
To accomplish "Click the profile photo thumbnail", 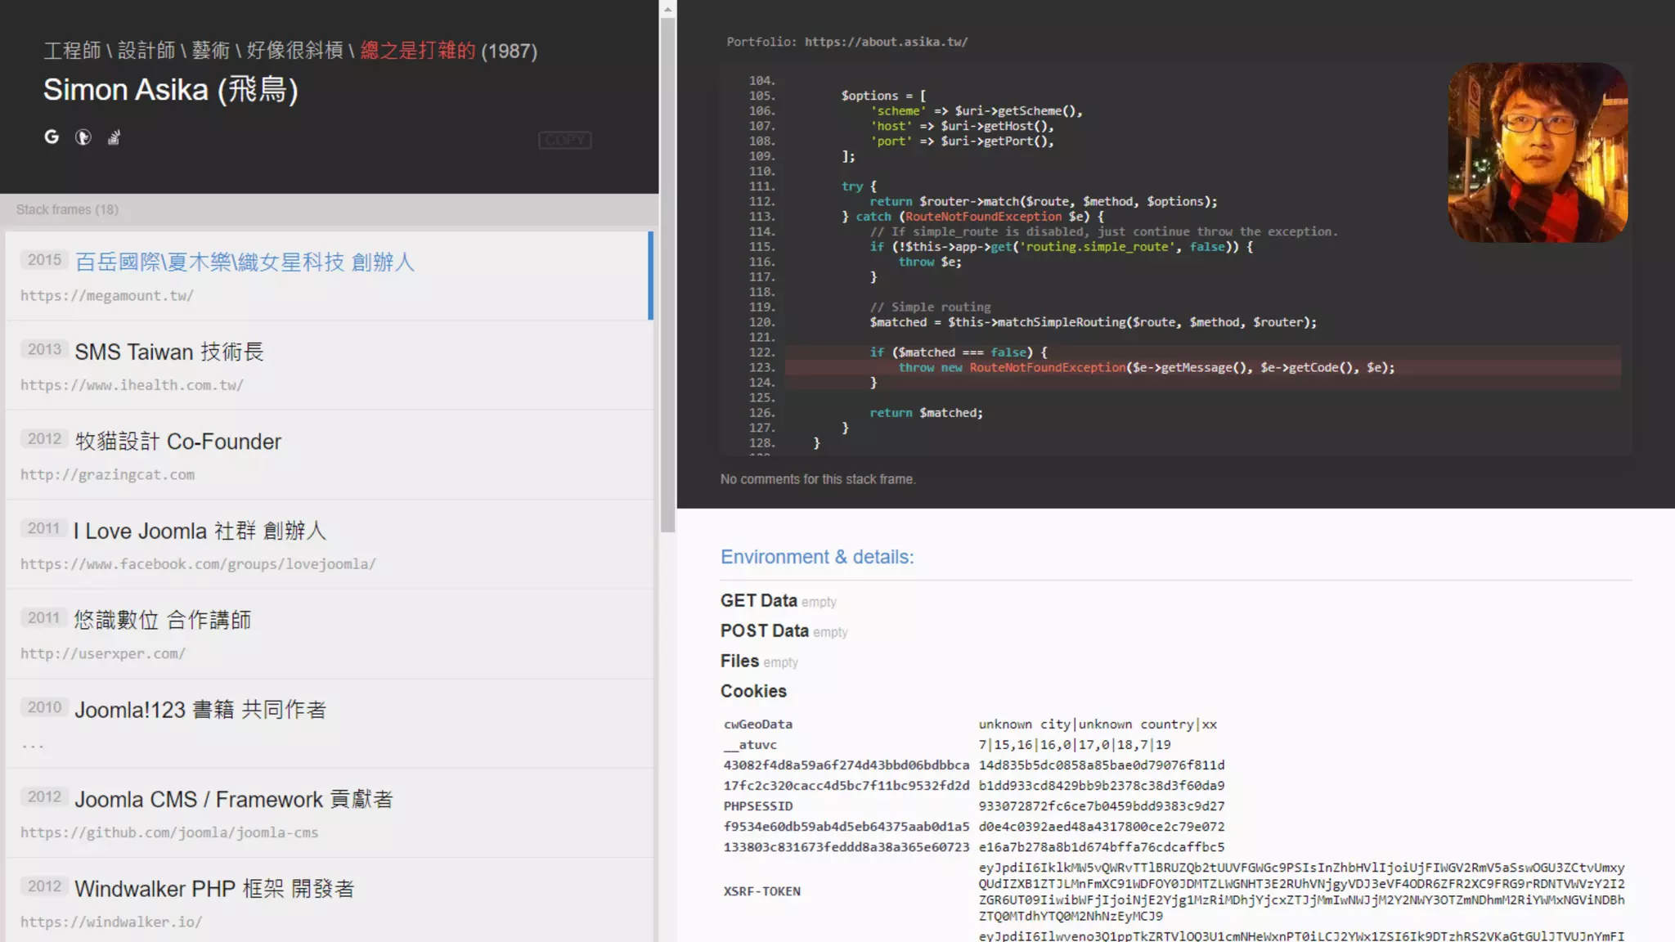I will pos(1537,153).
